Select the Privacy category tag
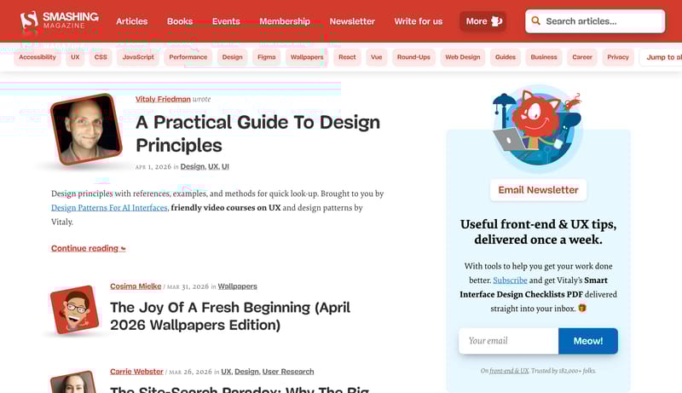The height and width of the screenshot is (393, 682). coord(617,57)
